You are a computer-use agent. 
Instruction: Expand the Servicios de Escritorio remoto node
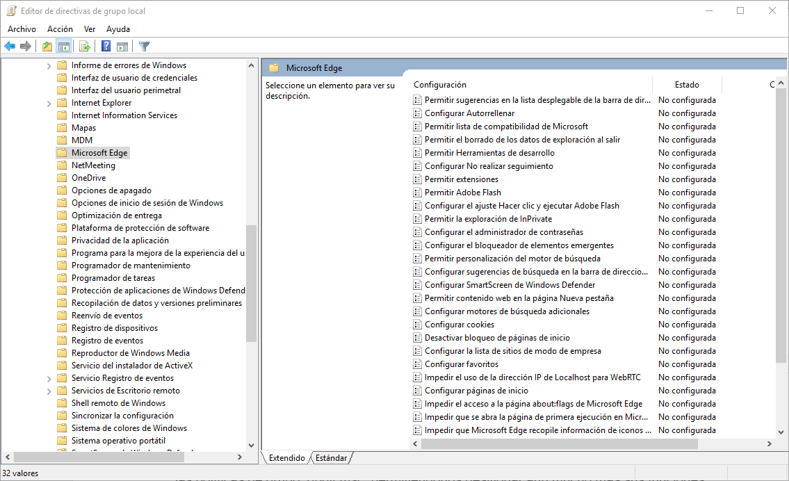tap(49, 391)
